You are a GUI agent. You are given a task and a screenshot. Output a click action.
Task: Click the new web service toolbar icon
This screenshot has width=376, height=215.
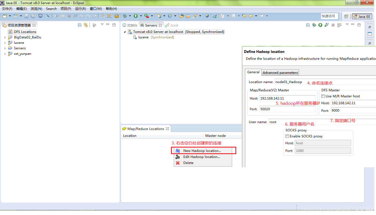[170, 16]
